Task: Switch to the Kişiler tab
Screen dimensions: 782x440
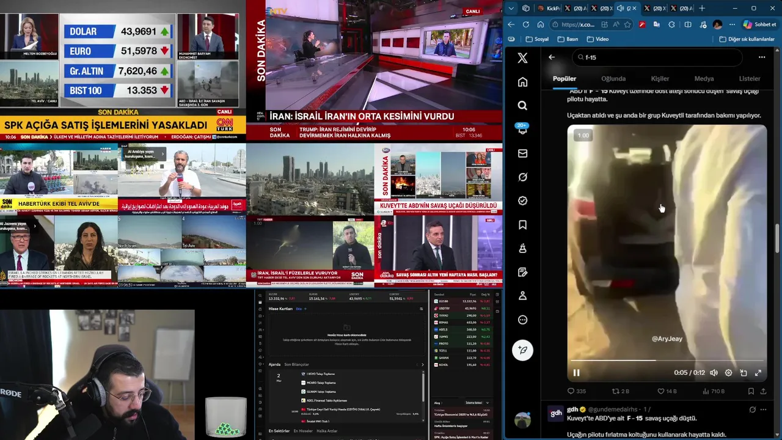Action: (660, 79)
